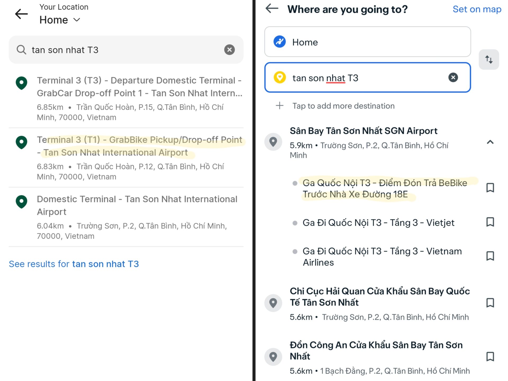The height and width of the screenshot is (381, 508).
Task: Tap the blue pickup location icon
Action: (279, 42)
